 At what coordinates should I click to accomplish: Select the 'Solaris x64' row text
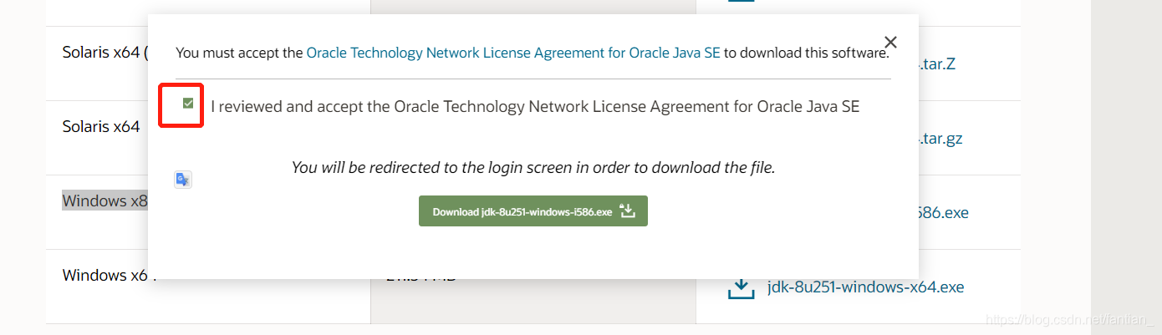(x=101, y=127)
